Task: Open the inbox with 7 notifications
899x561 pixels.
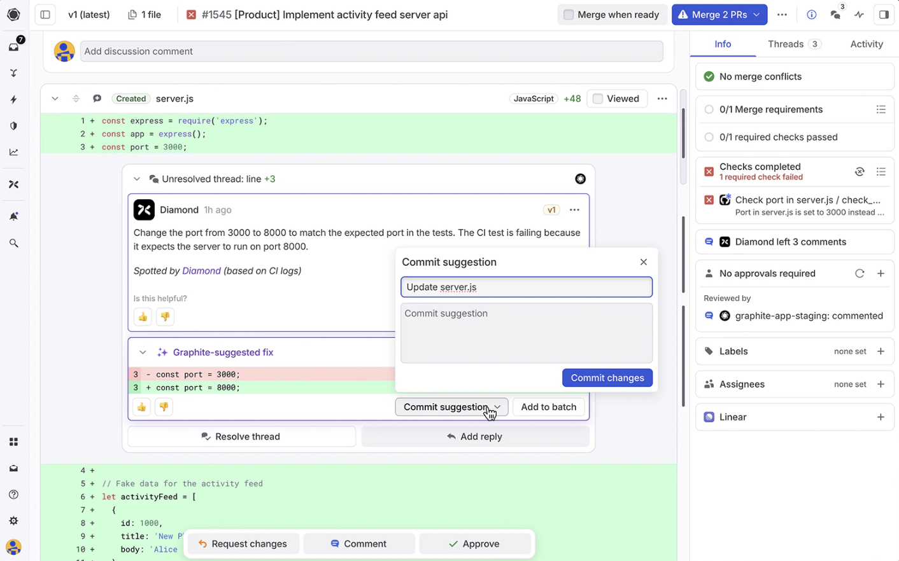Action: click(x=13, y=46)
